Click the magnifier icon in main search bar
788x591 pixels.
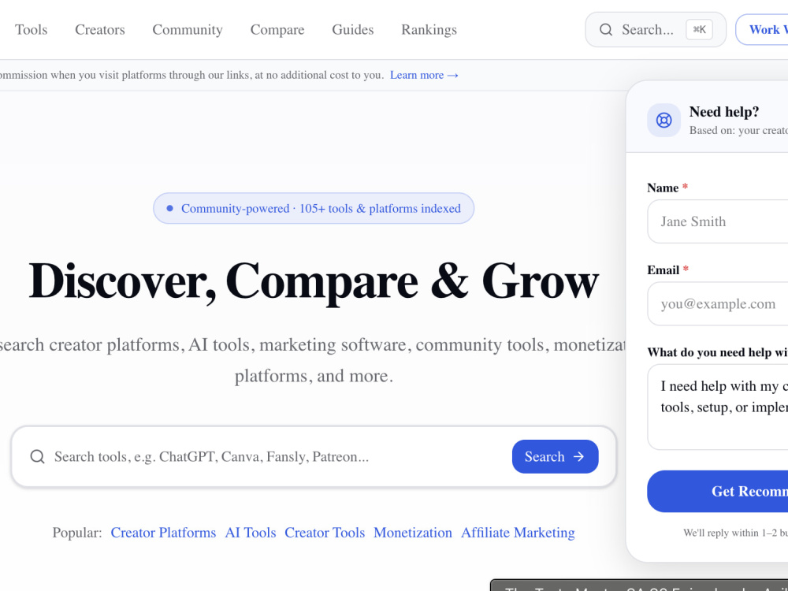(37, 456)
